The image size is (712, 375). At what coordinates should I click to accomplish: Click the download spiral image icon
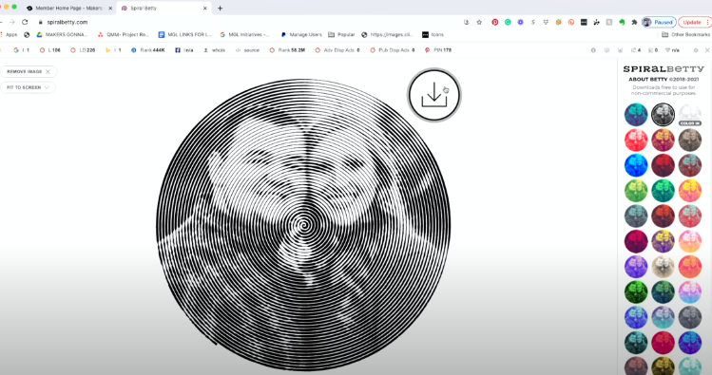pyautogui.click(x=434, y=95)
